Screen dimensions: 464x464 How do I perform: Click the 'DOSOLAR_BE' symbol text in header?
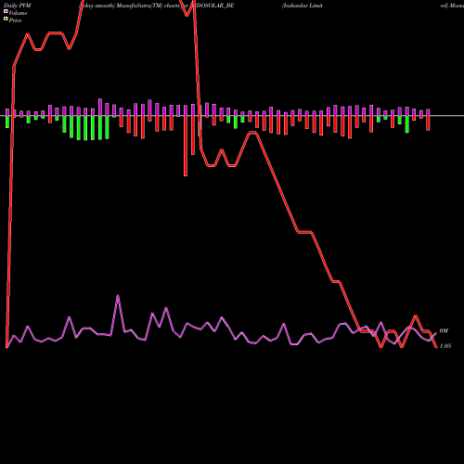point(215,6)
